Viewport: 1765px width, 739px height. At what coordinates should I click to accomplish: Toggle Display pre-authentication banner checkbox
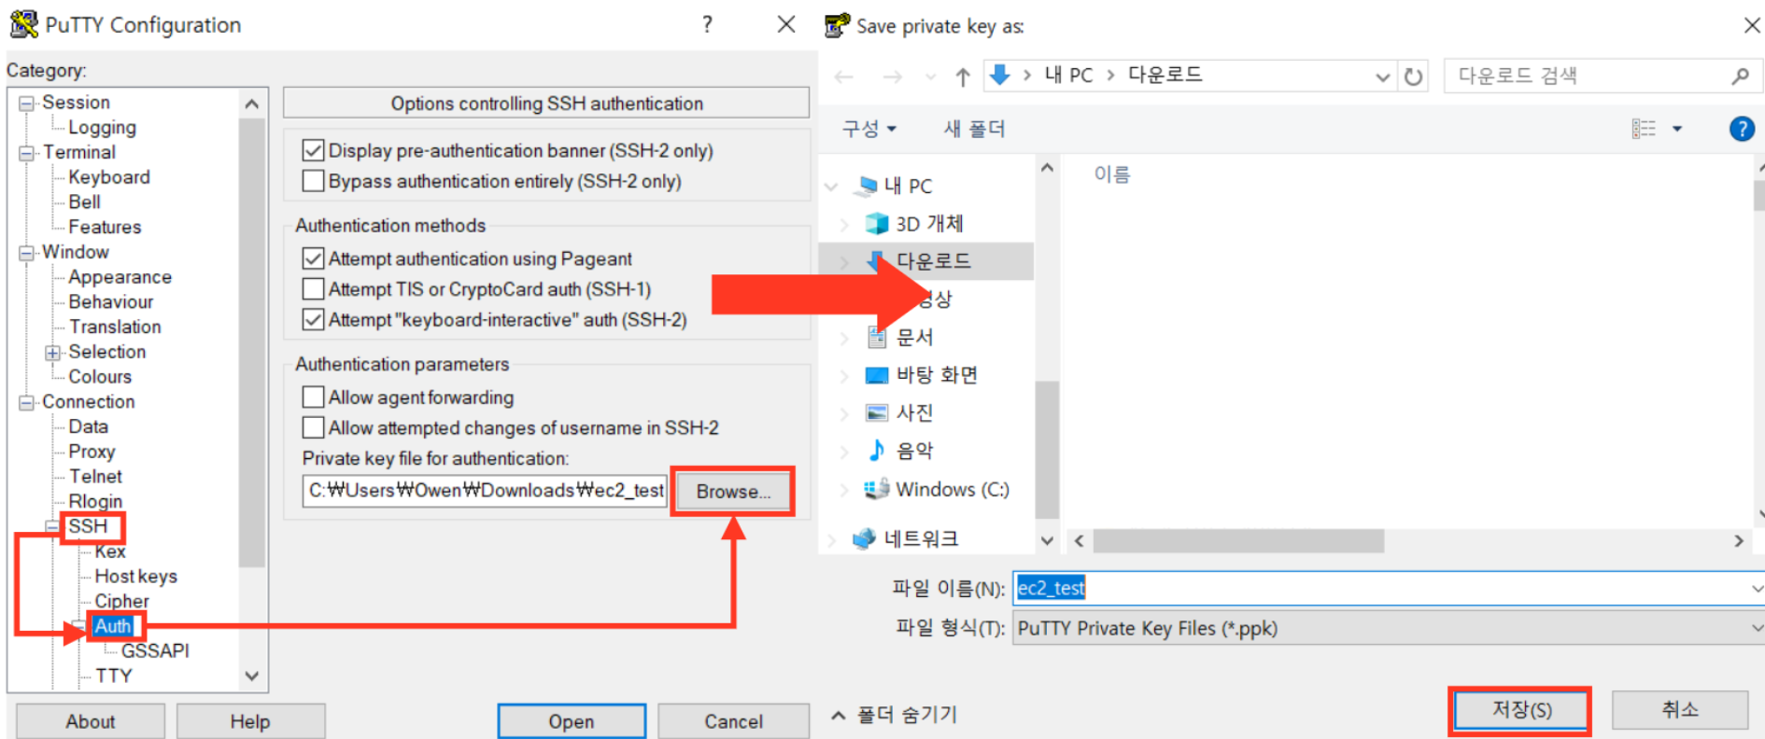coord(313,150)
